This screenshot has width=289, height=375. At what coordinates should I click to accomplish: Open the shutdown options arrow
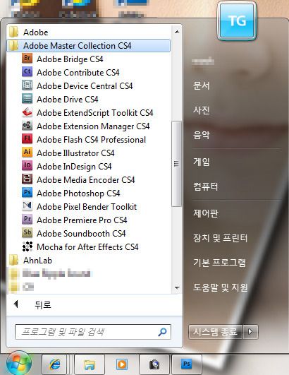(250, 332)
